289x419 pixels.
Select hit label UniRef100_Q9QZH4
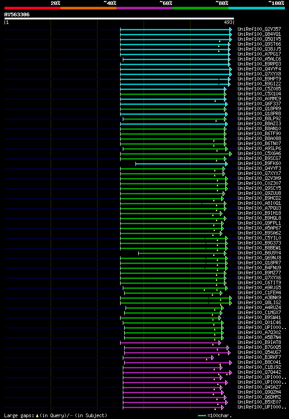click(x=259, y=392)
